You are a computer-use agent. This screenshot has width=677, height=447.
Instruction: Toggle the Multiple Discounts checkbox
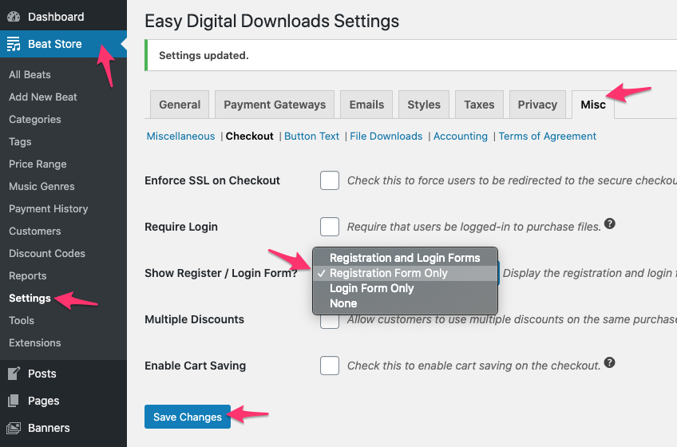click(x=330, y=322)
